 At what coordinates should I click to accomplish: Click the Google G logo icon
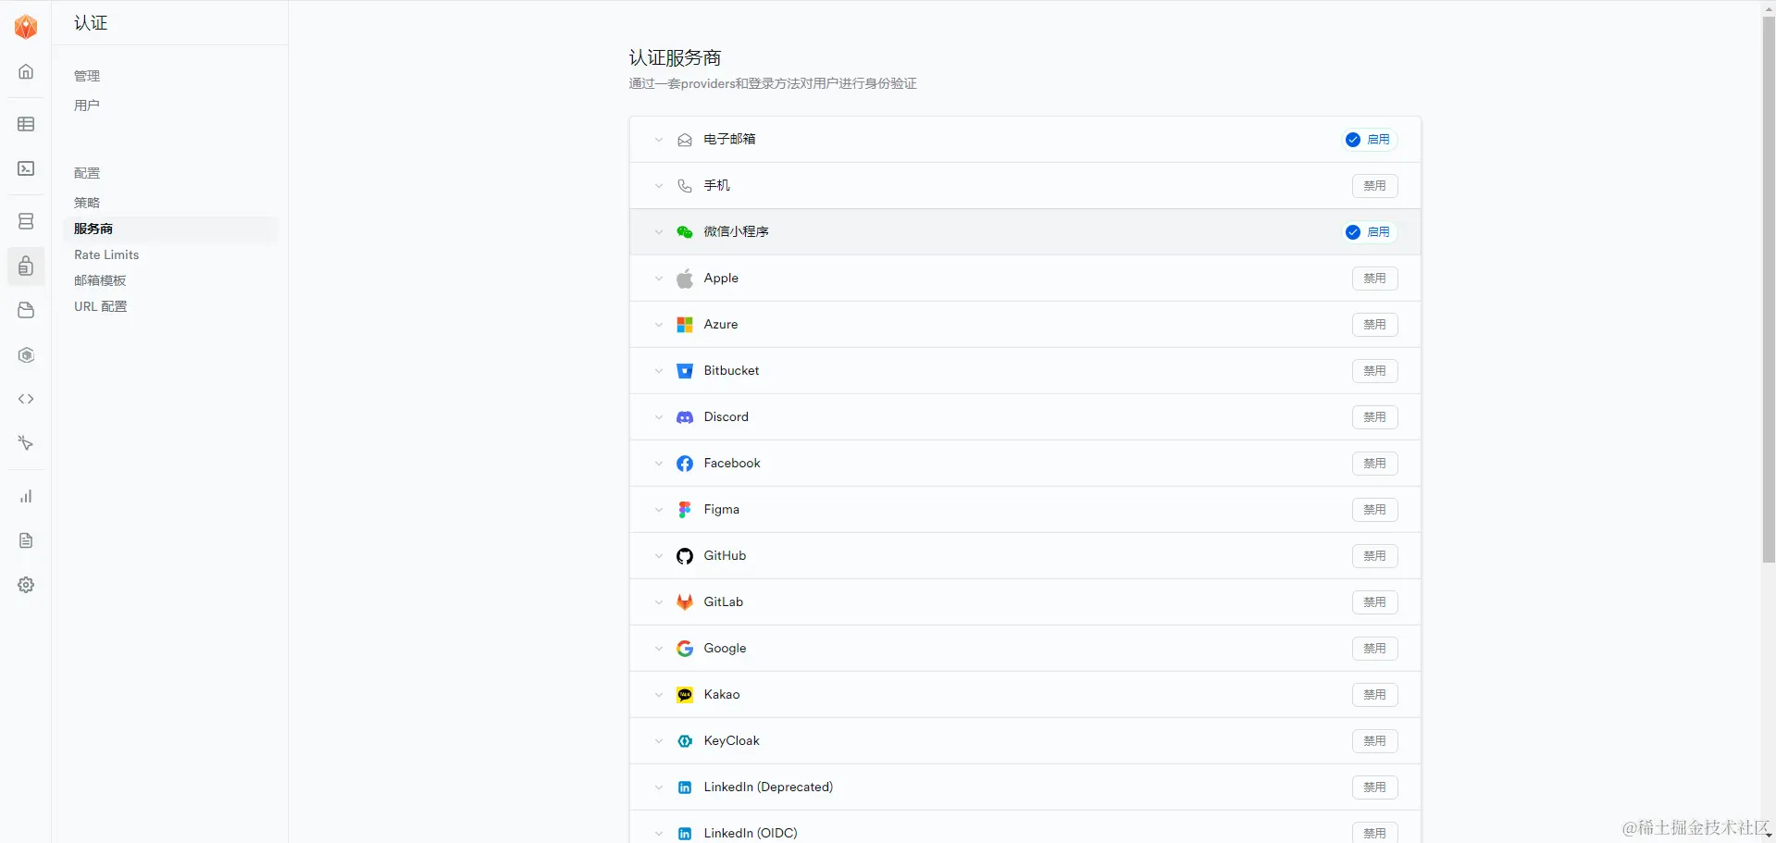tap(685, 649)
